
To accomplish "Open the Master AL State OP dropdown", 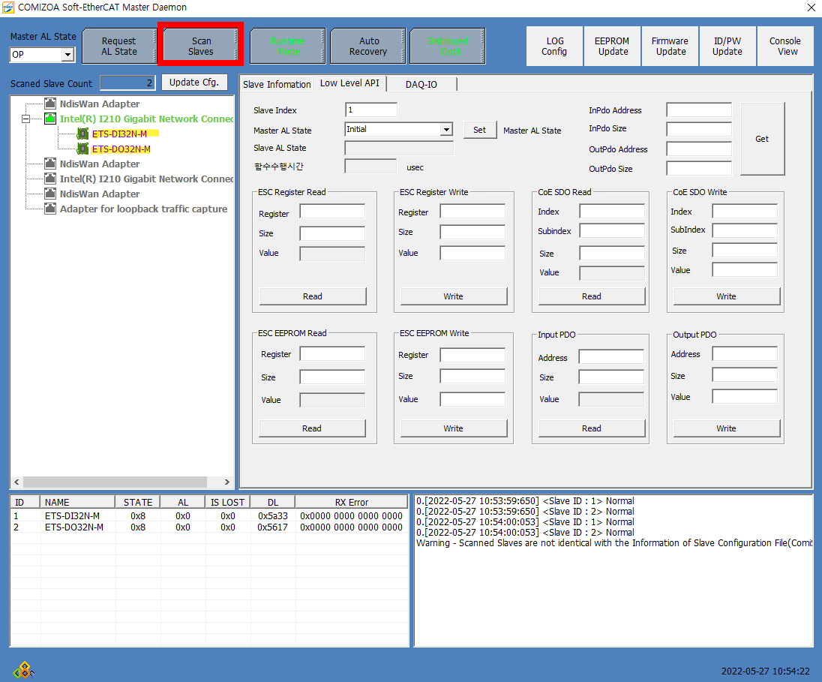I will pos(67,55).
